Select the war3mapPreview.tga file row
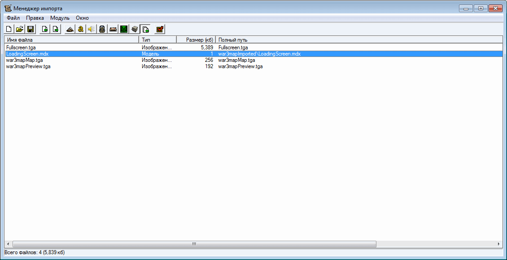Image resolution: width=507 pixels, height=260 pixels. tap(253, 66)
